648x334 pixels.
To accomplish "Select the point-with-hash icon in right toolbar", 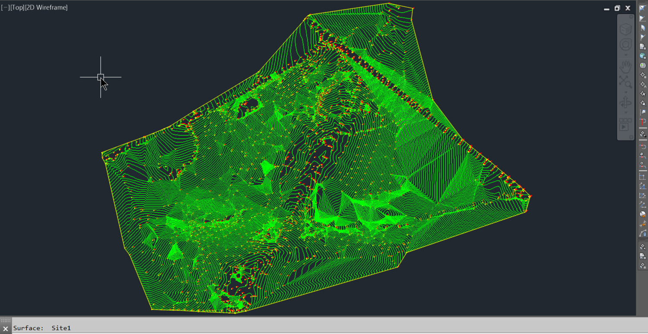I will click(x=643, y=75).
